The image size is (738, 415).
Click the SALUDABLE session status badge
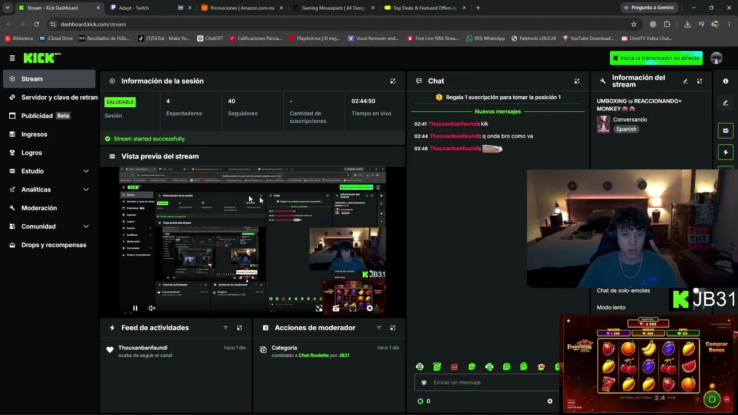(120, 102)
